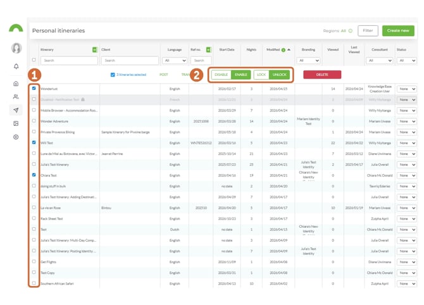Open status dropdown for Chiara Test row
424x305 pixels.
coord(406,175)
